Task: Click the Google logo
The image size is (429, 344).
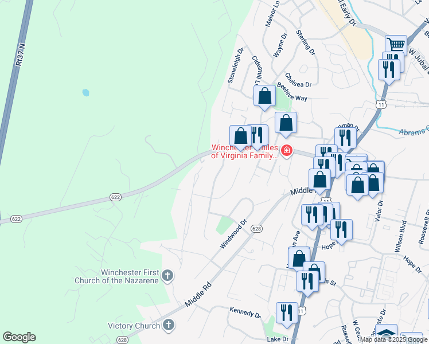Action: 19,337
